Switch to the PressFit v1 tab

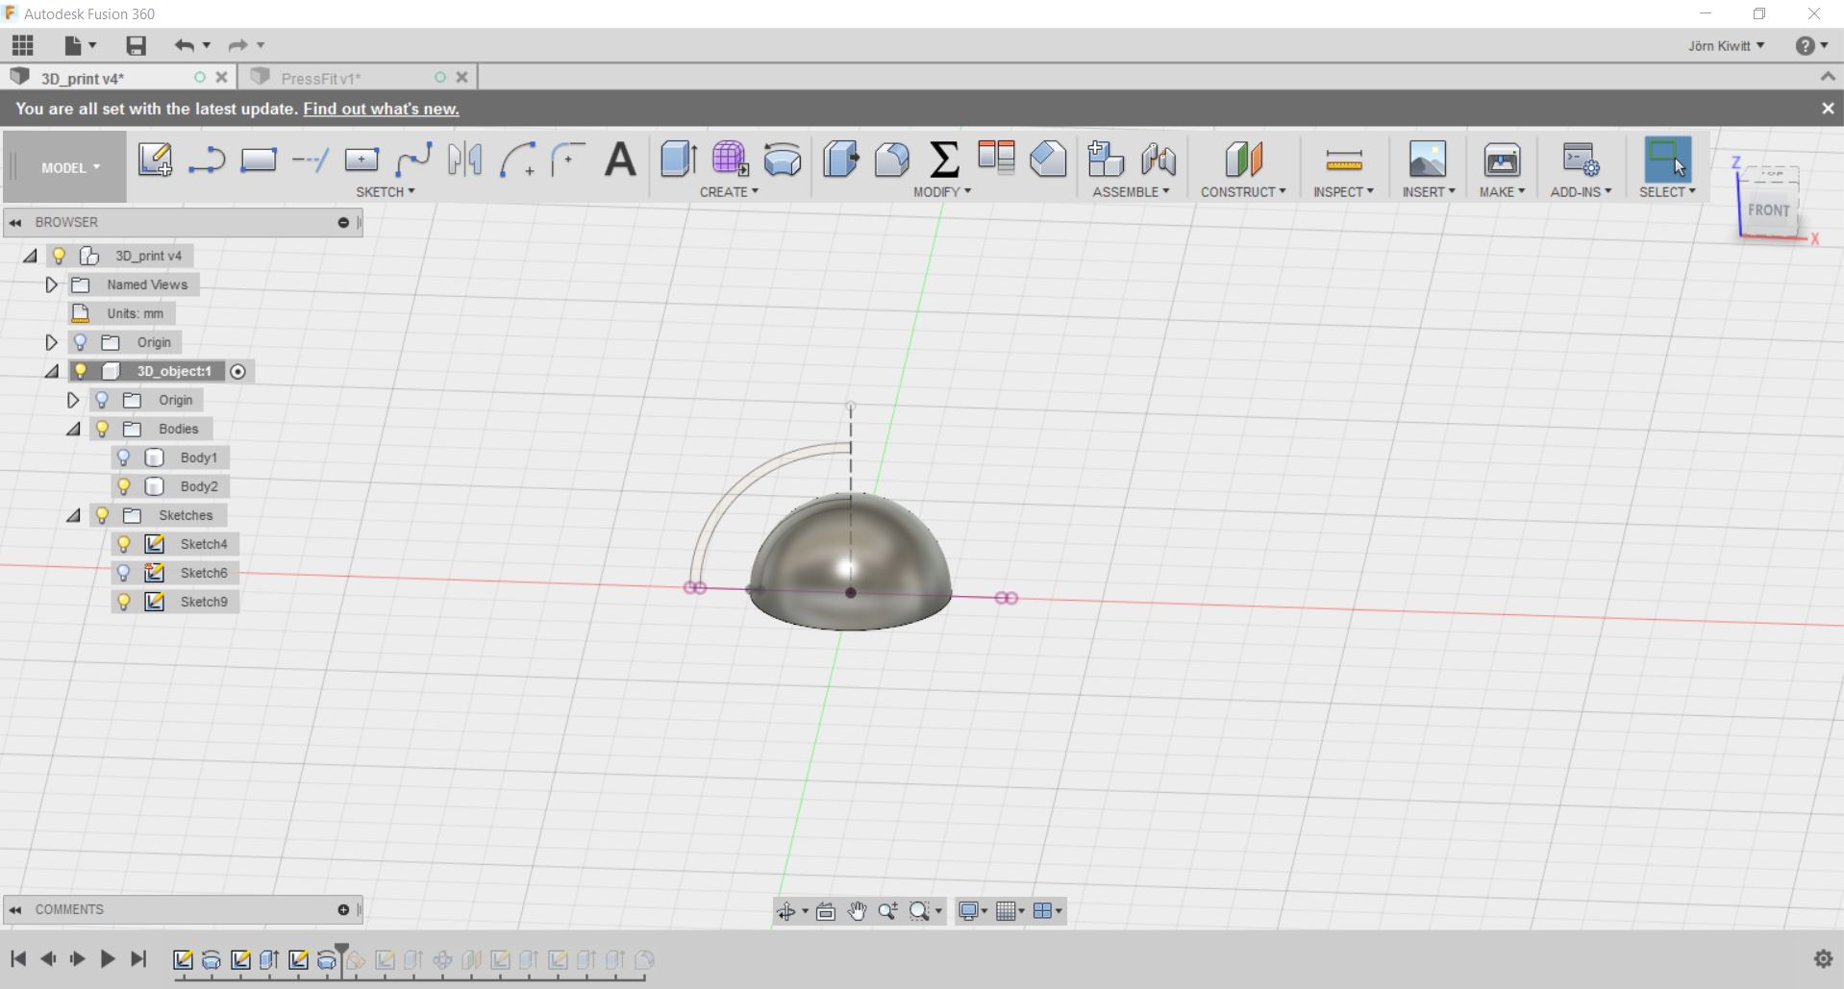(x=321, y=78)
